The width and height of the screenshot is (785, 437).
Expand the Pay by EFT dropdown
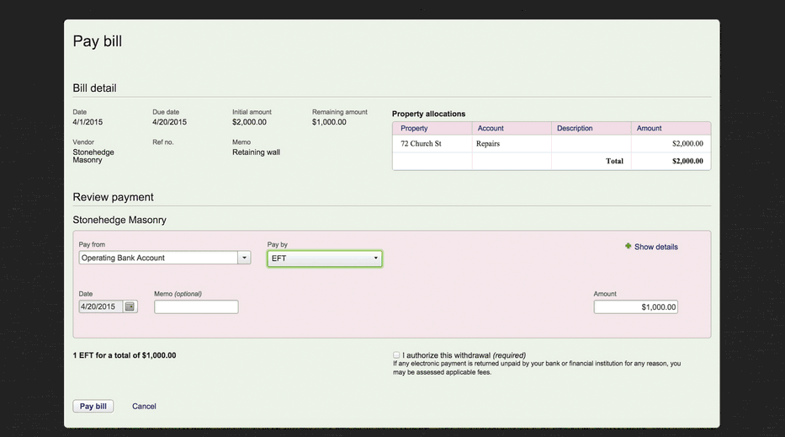tap(325, 258)
